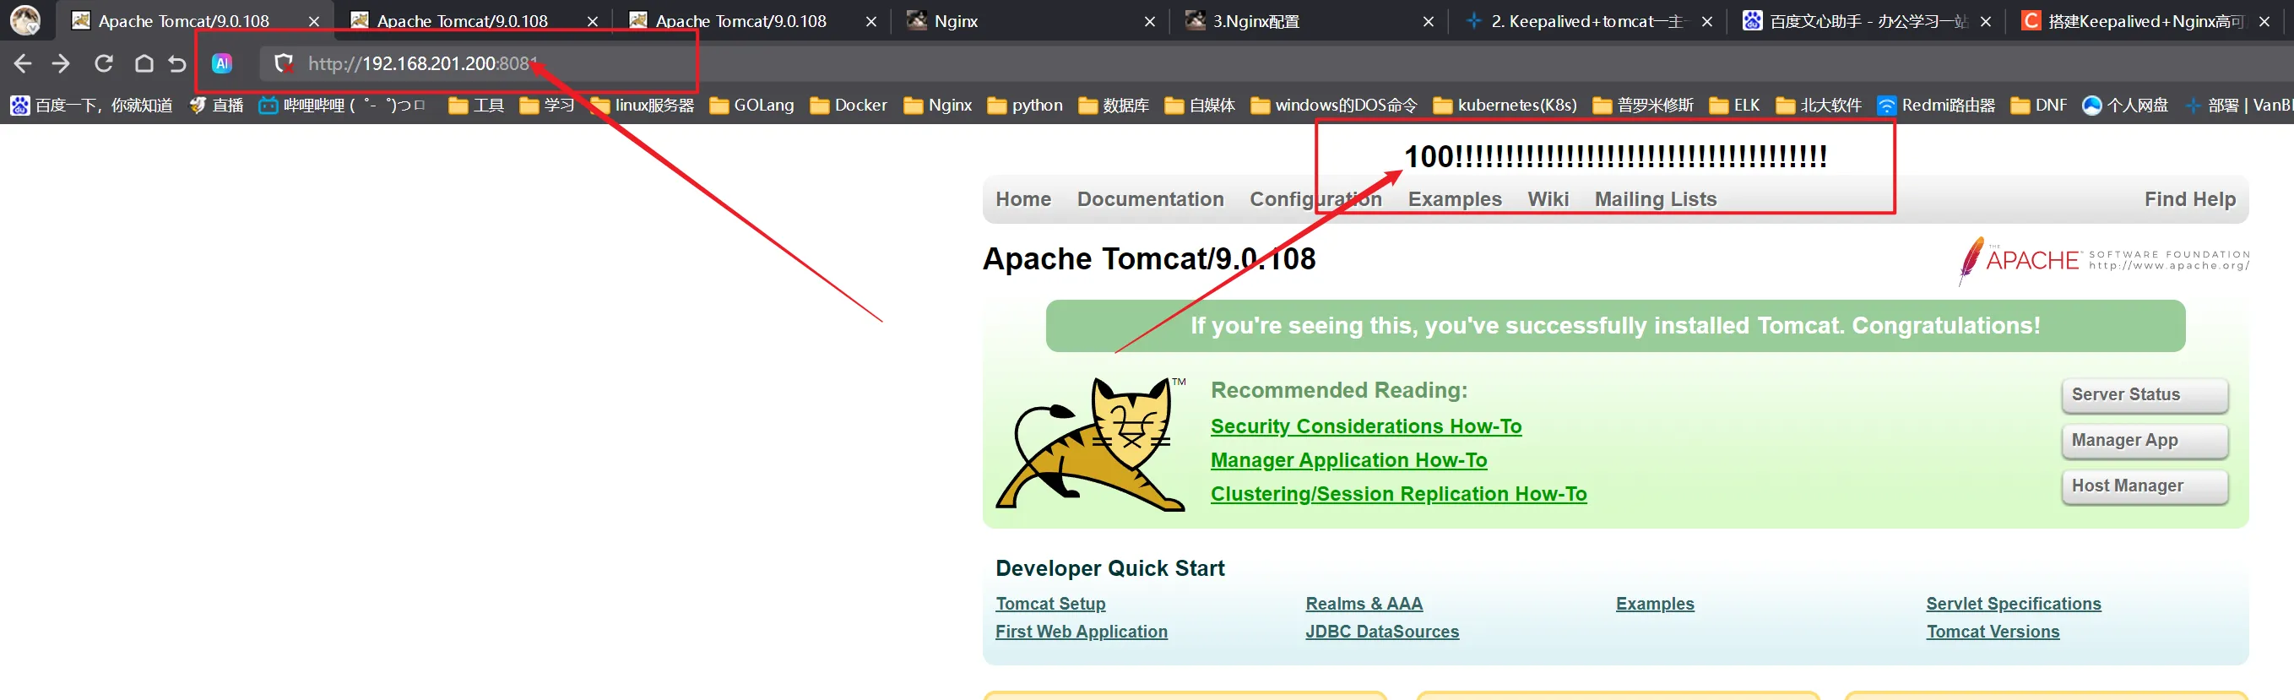
Task: Click the browser forward arrow
Action: click(x=61, y=63)
